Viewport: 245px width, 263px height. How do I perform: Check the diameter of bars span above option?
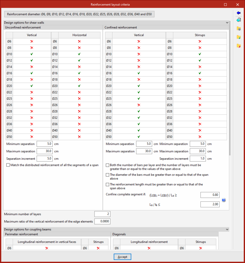(108, 175)
